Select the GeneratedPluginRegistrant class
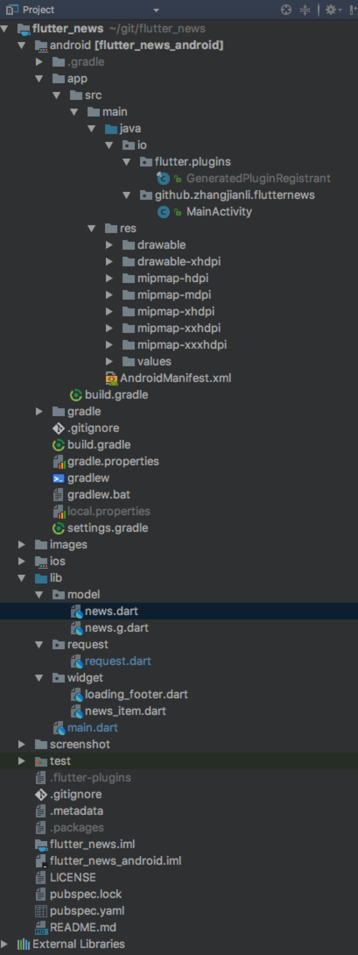The image size is (358, 955). pyautogui.click(x=258, y=178)
